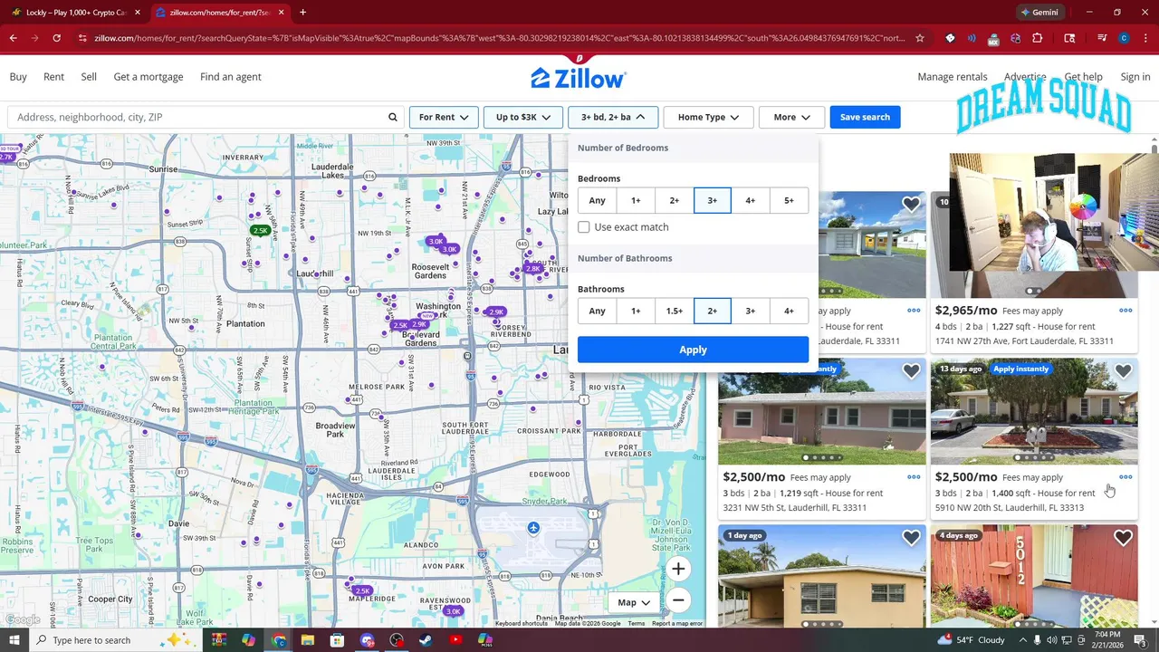
Task: Open a new browser tab
Action: [302, 13]
